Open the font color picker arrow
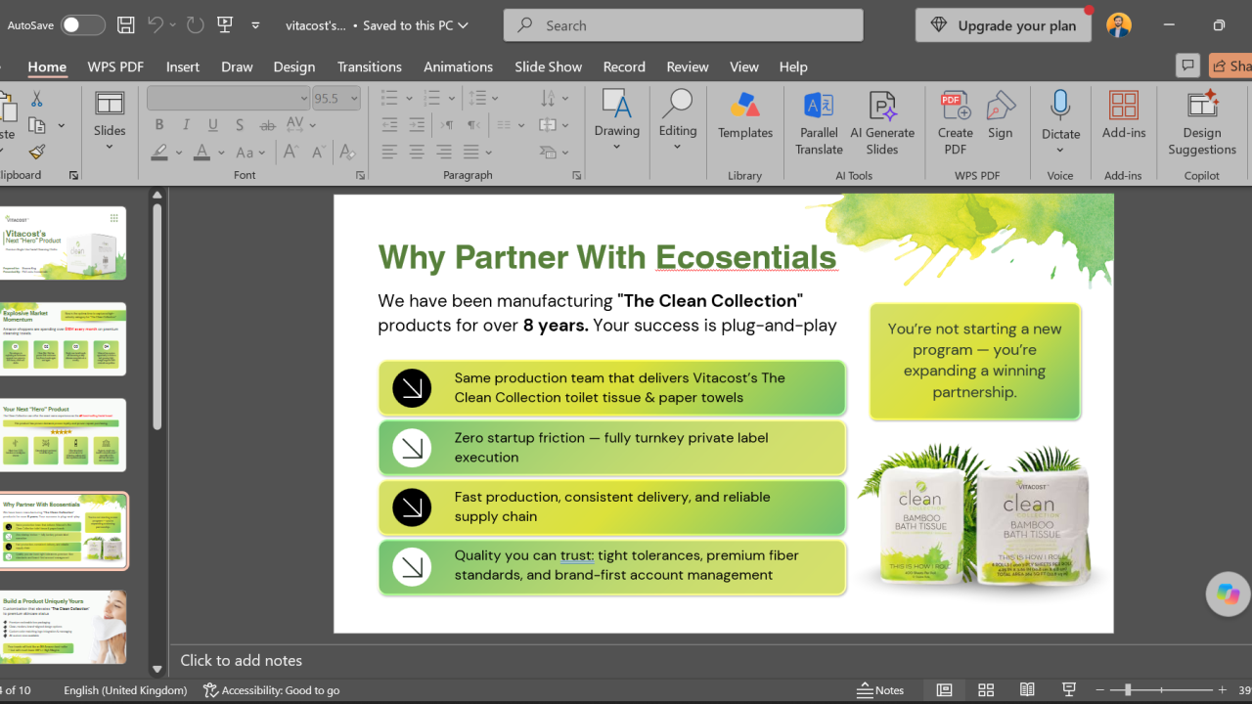The height and width of the screenshot is (704, 1252). tap(221, 153)
